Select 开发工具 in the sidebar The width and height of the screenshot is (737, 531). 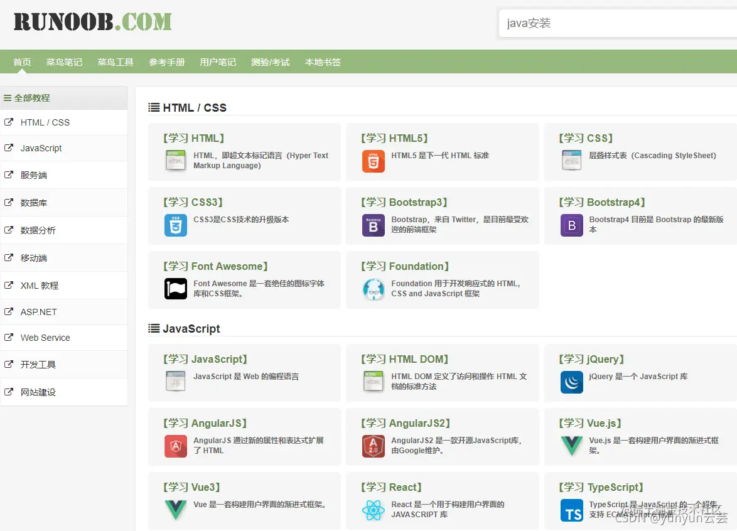pos(63,364)
